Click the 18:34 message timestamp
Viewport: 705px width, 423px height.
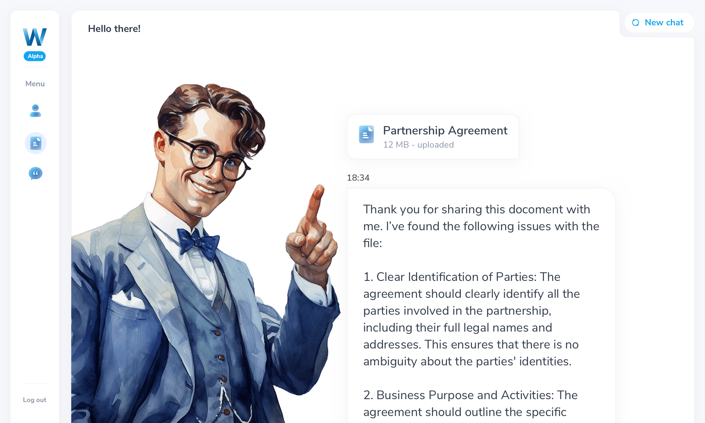(358, 178)
